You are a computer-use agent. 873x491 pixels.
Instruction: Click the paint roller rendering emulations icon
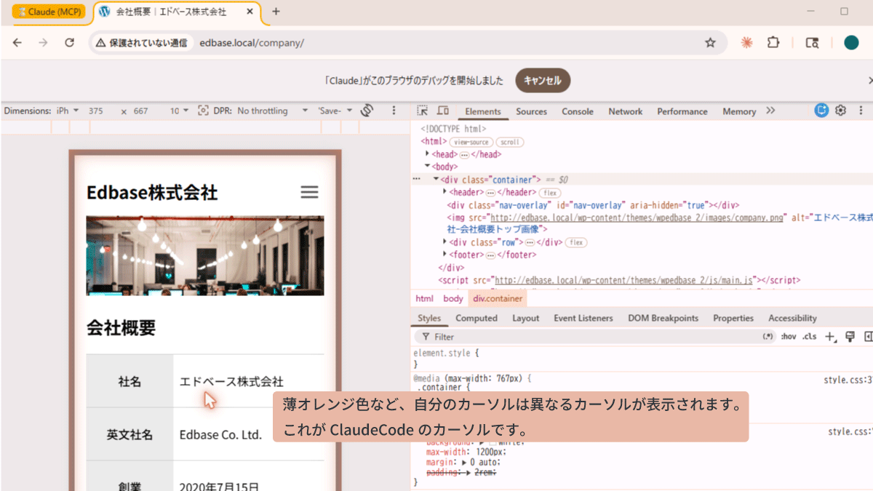point(849,337)
